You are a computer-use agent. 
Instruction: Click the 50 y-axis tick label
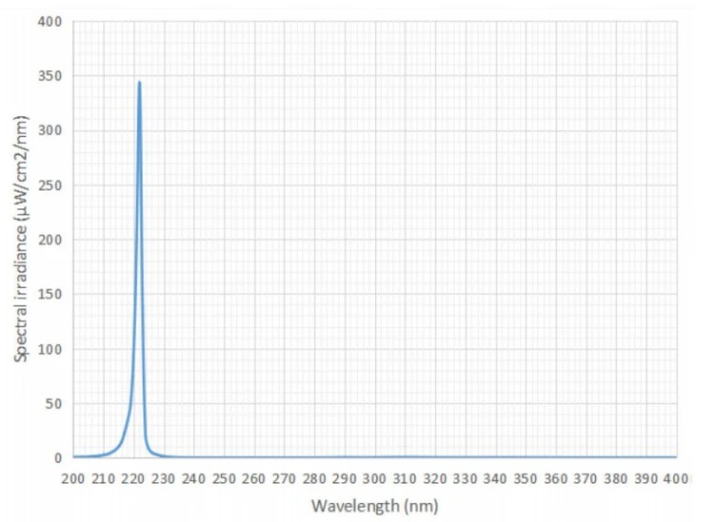(x=53, y=404)
